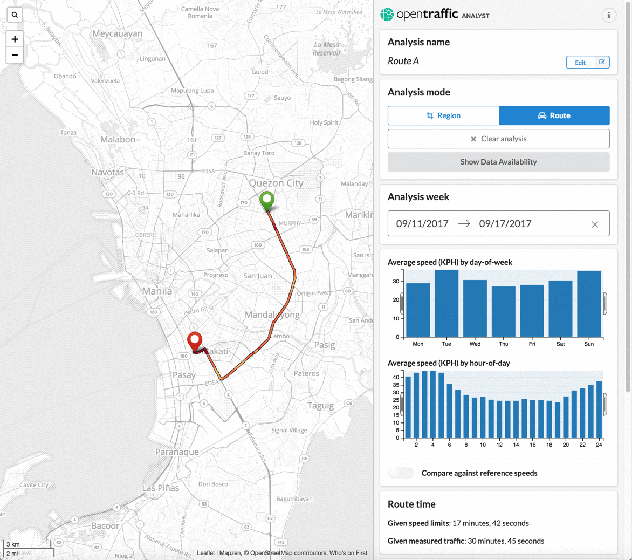Click the opentraffic globe logo
632x560 pixels.
pyautogui.click(x=387, y=15)
